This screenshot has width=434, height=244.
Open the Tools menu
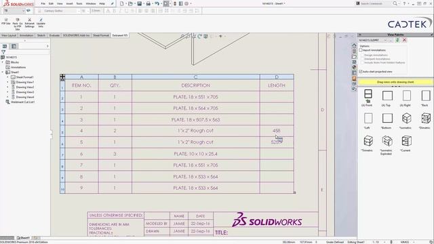click(x=79, y=3)
